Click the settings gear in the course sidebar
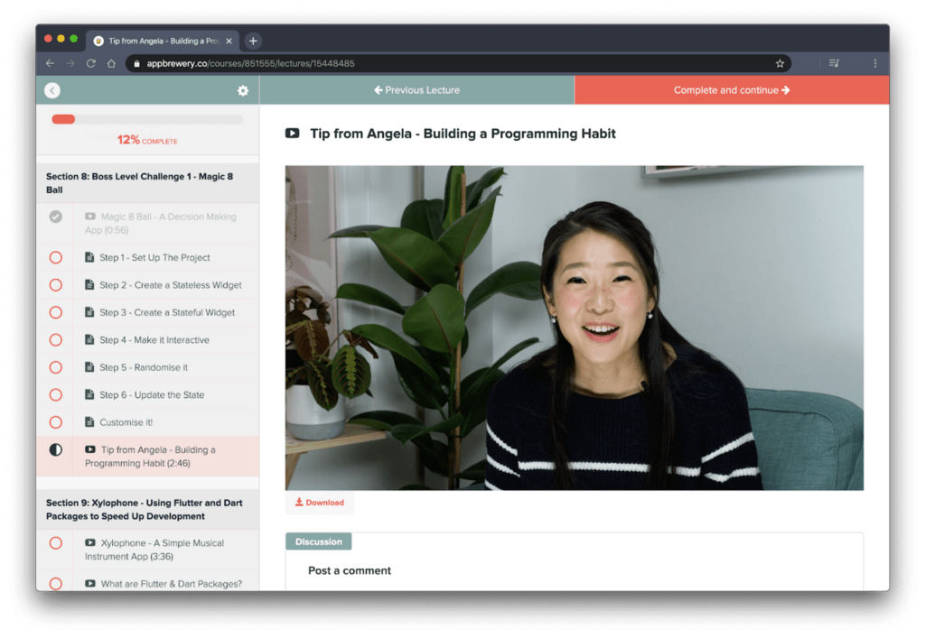The width and height of the screenshot is (925, 638). coord(242,90)
